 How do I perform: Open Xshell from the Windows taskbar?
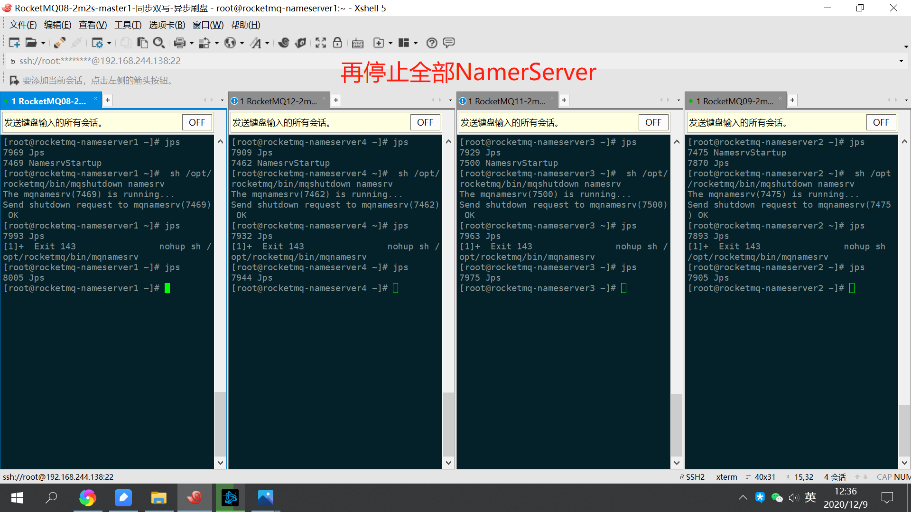tap(195, 497)
